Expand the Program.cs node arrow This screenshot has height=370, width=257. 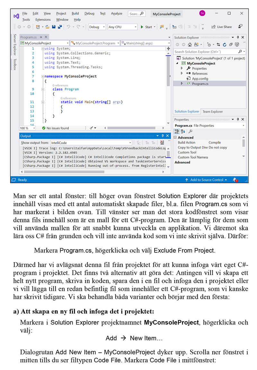[x=182, y=84]
